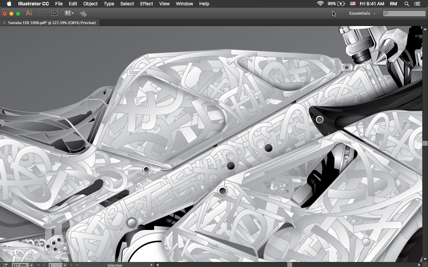Open the Essentials workspace switcher

362,13
